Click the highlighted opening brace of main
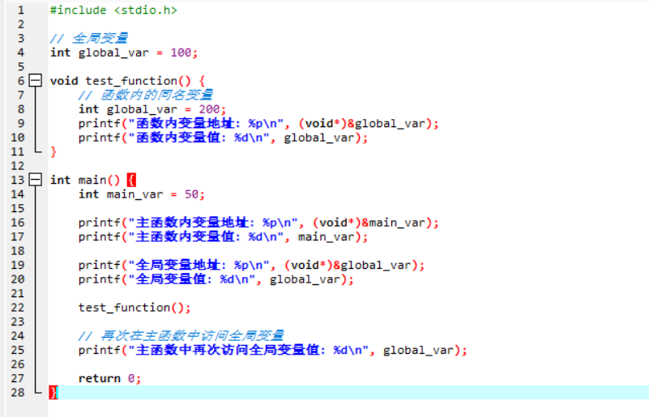Screen dimensions: 649x417 click(x=131, y=180)
